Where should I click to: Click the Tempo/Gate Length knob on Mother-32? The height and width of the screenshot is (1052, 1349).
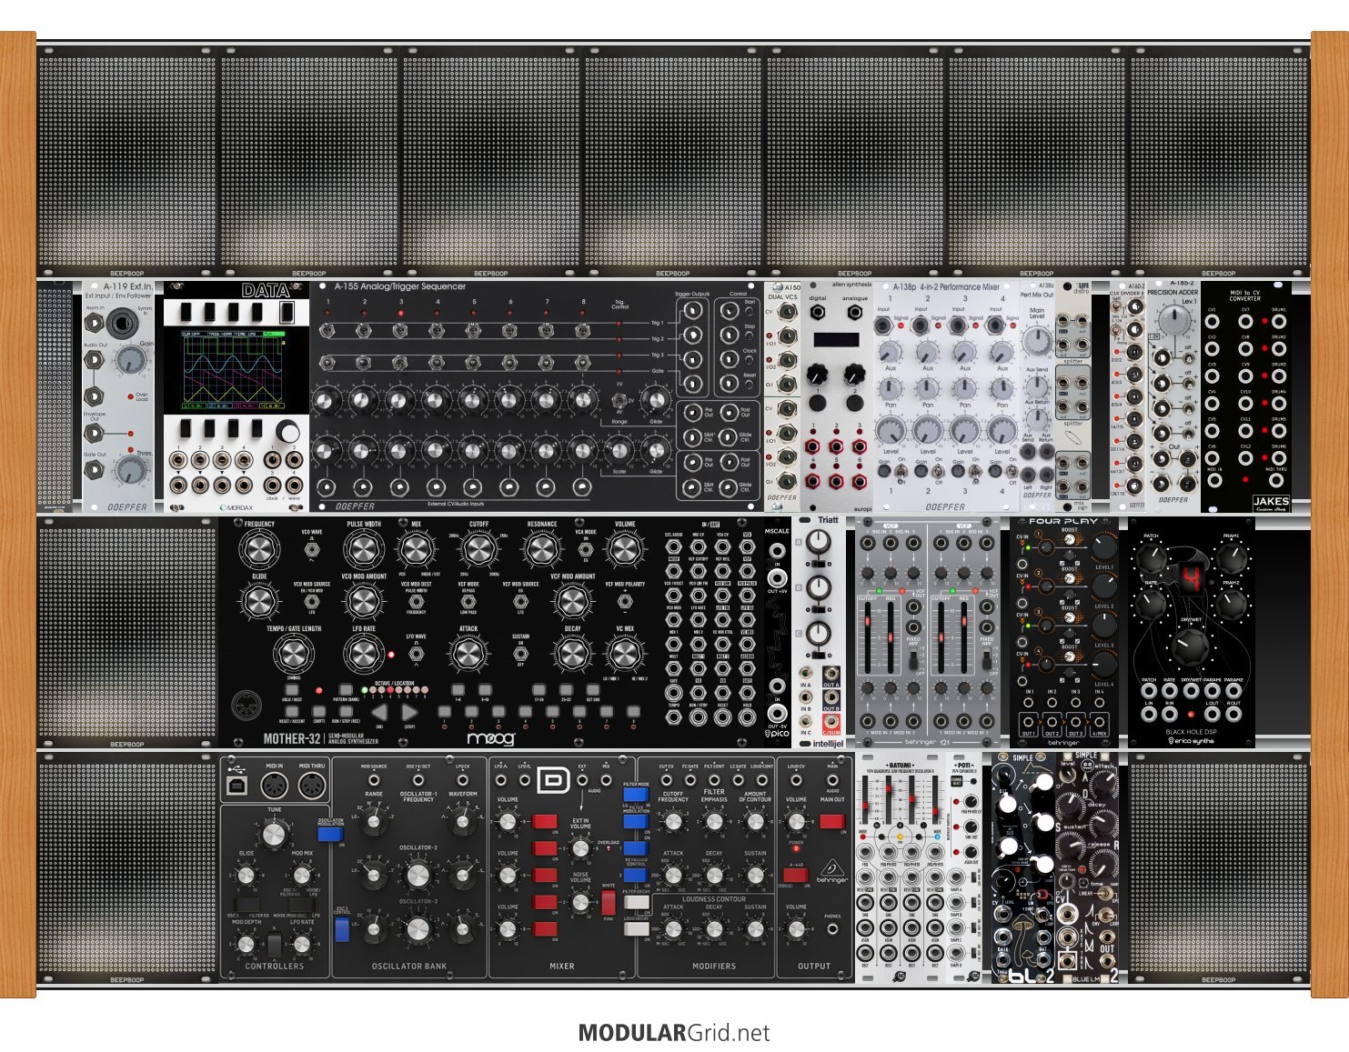(293, 654)
